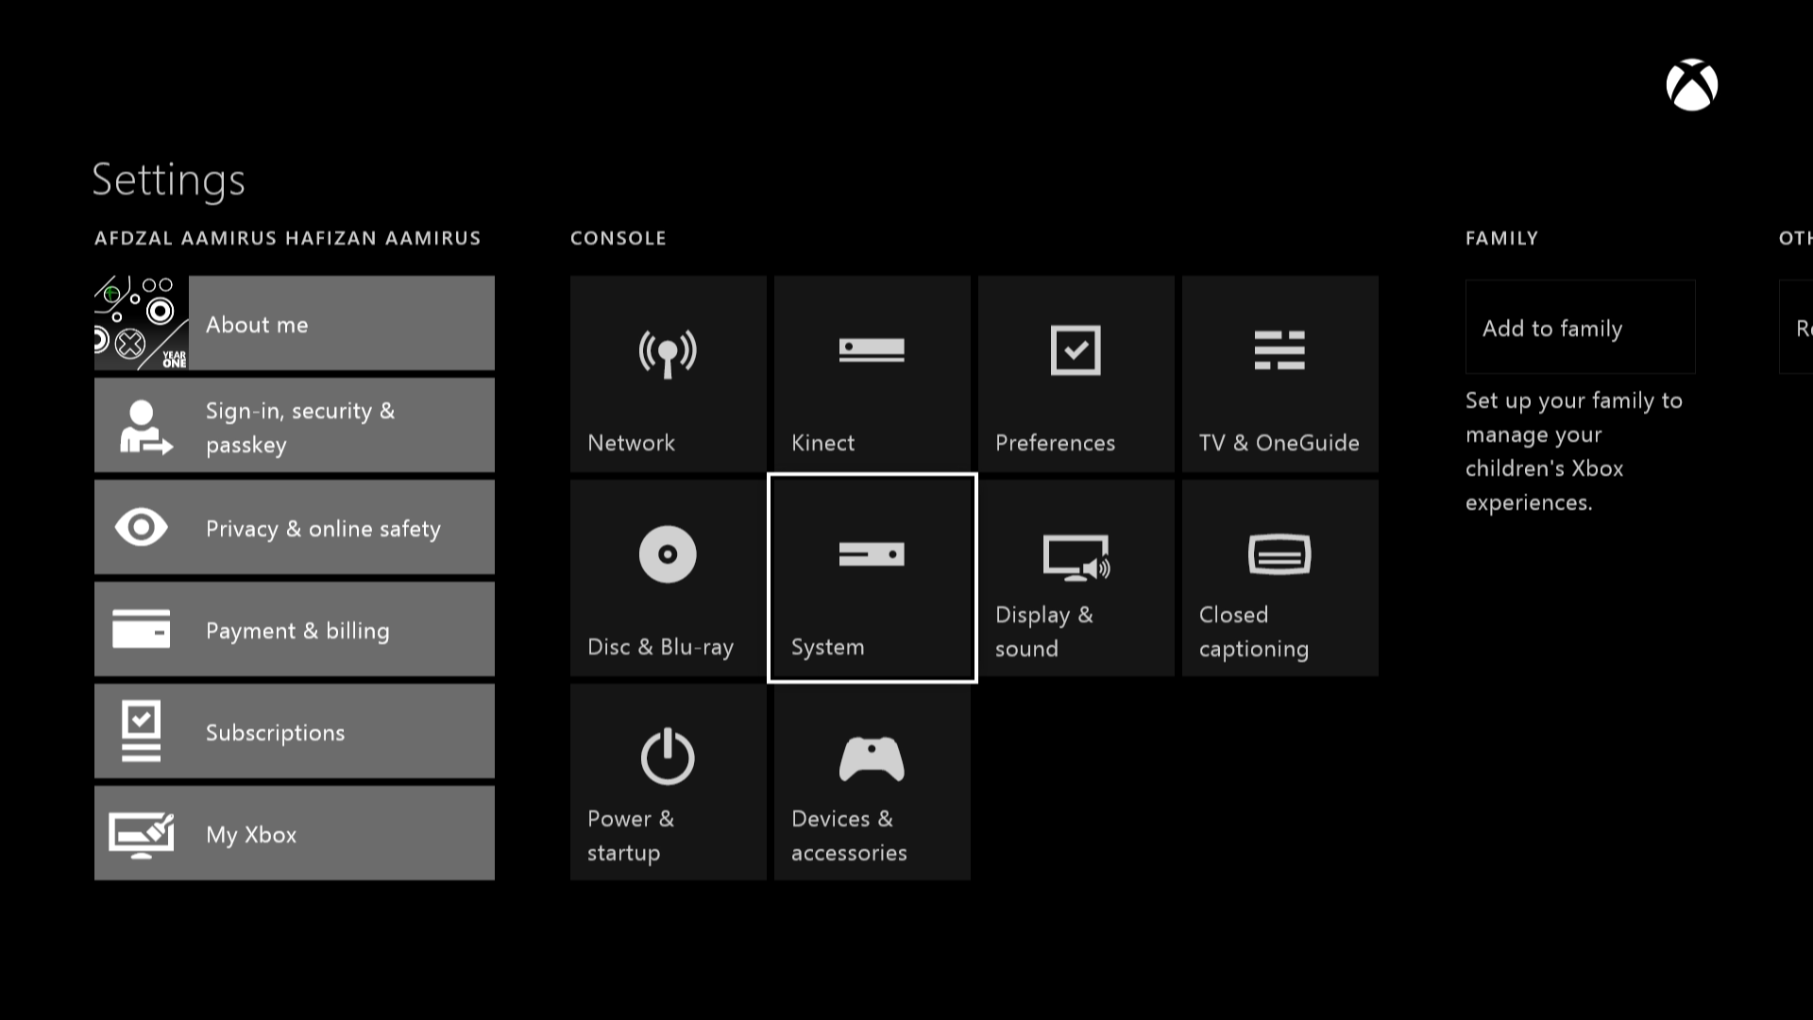Open Disc & Blu-ray settings
Screen dimensions: 1813x1020
coord(668,577)
